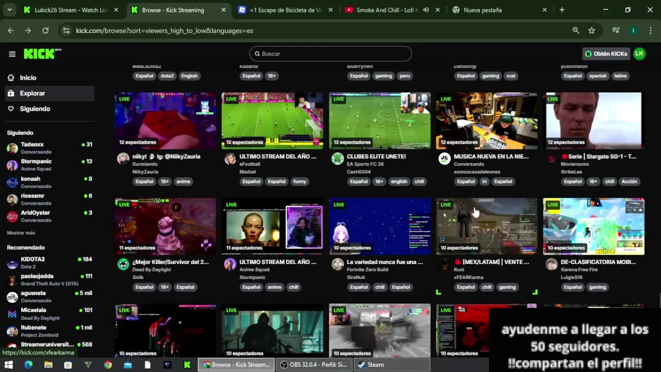Click Sniik channel avatar
The height and width of the screenshot is (372, 661).
[x=123, y=265]
